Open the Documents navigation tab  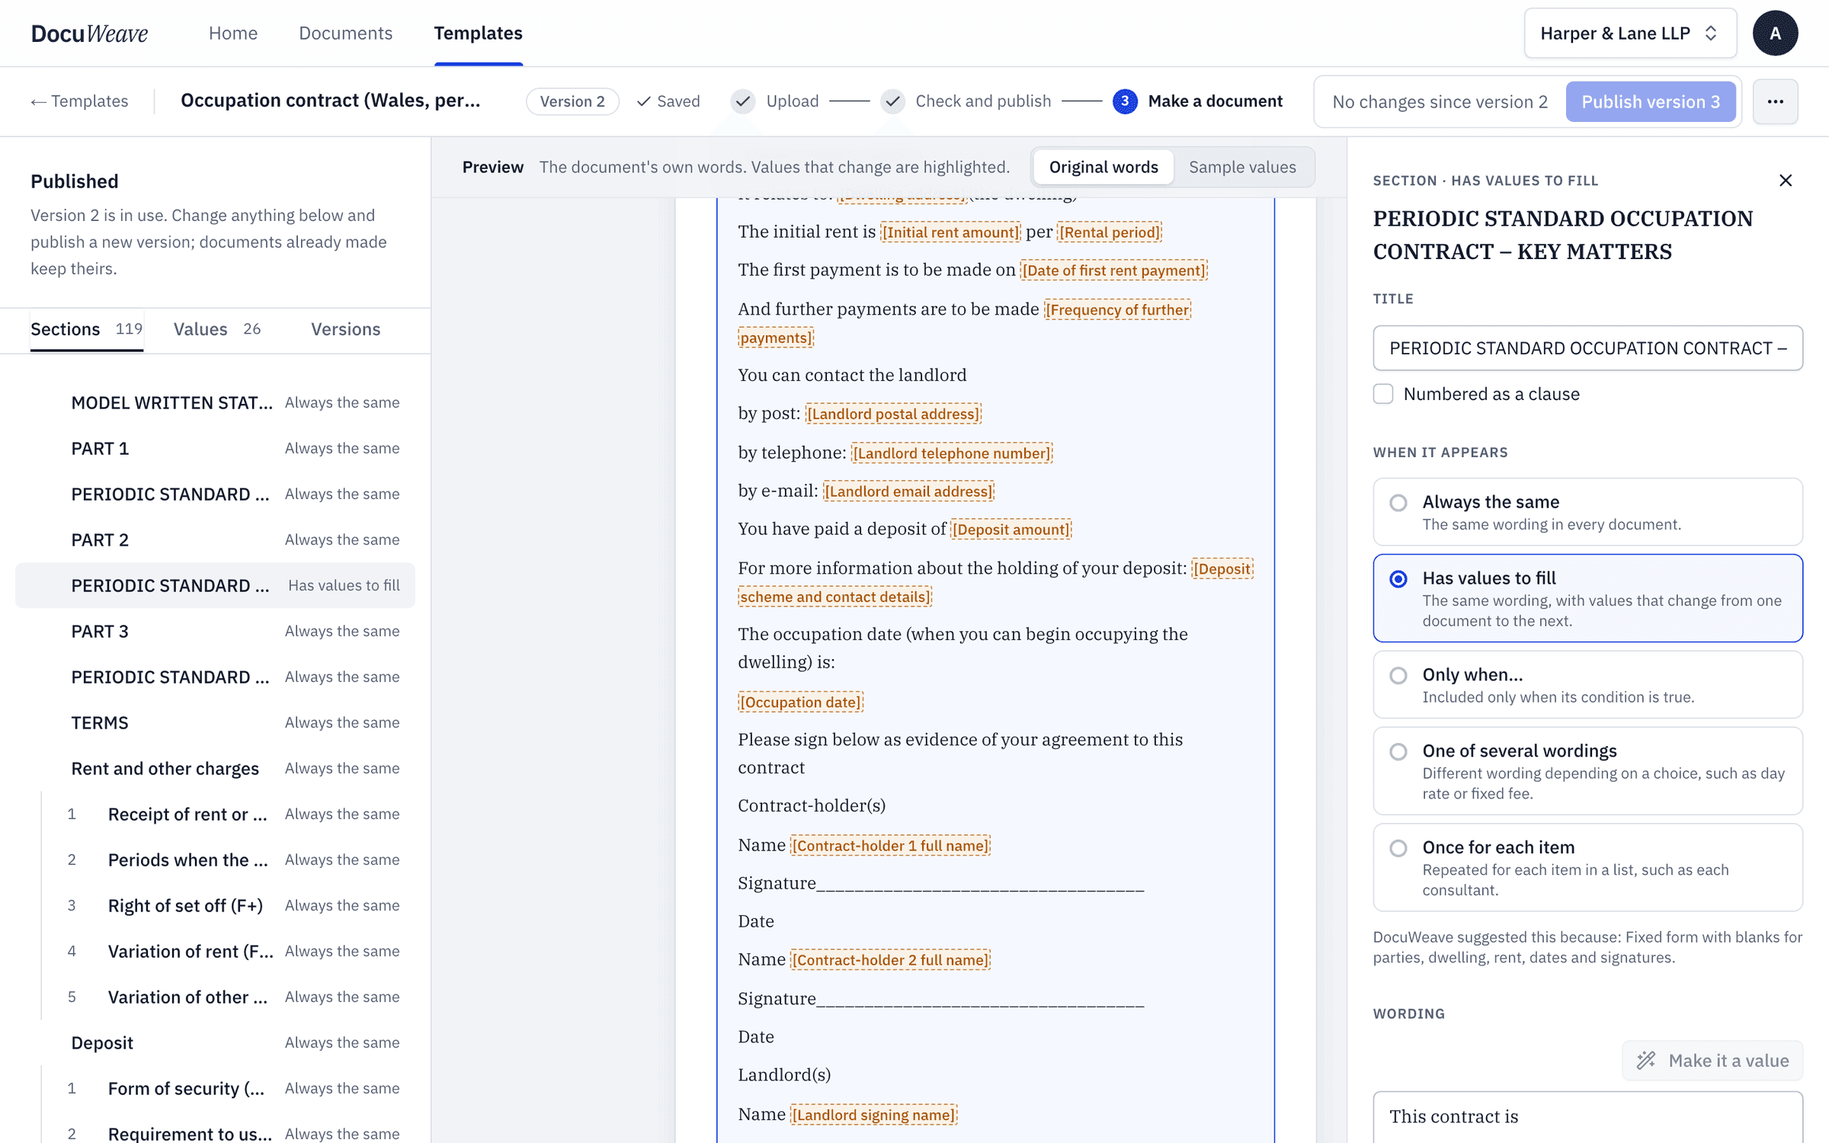(x=345, y=34)
